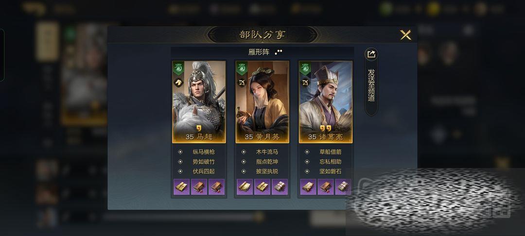This screenshot has height=236, width=525.
Task: Select 诸葛亮's archer troop type icon
Action: [305, 82]
